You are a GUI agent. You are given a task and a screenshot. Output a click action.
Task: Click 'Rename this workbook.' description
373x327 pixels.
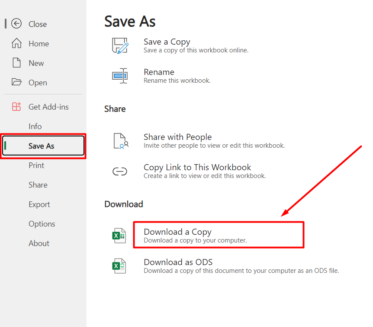coord(177,81)
